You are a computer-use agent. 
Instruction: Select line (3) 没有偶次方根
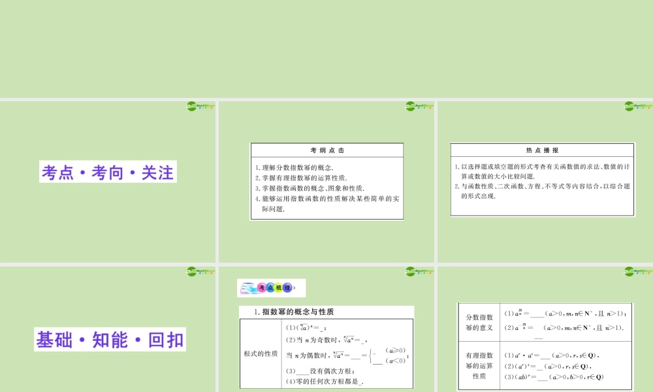coord(320,370)
